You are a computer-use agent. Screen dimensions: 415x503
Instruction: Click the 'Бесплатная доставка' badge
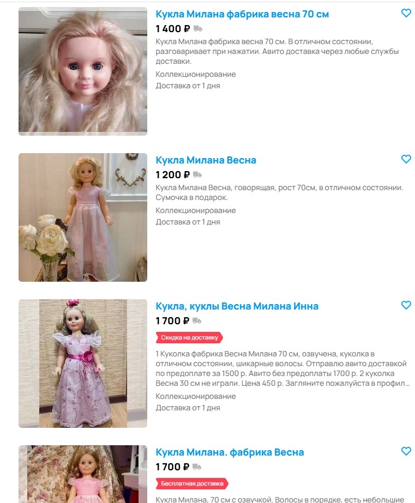click(192, 483)
